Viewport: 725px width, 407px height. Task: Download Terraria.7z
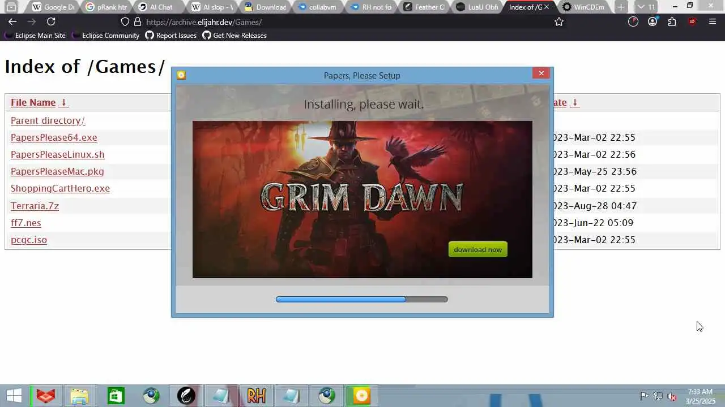tap(35, 206)
